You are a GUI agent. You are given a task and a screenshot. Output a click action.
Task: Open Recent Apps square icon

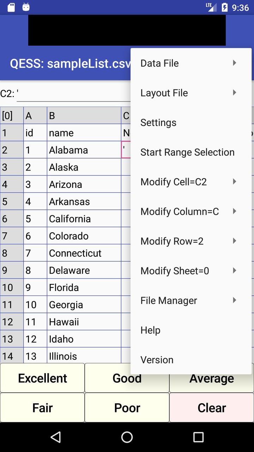(198, 437)
